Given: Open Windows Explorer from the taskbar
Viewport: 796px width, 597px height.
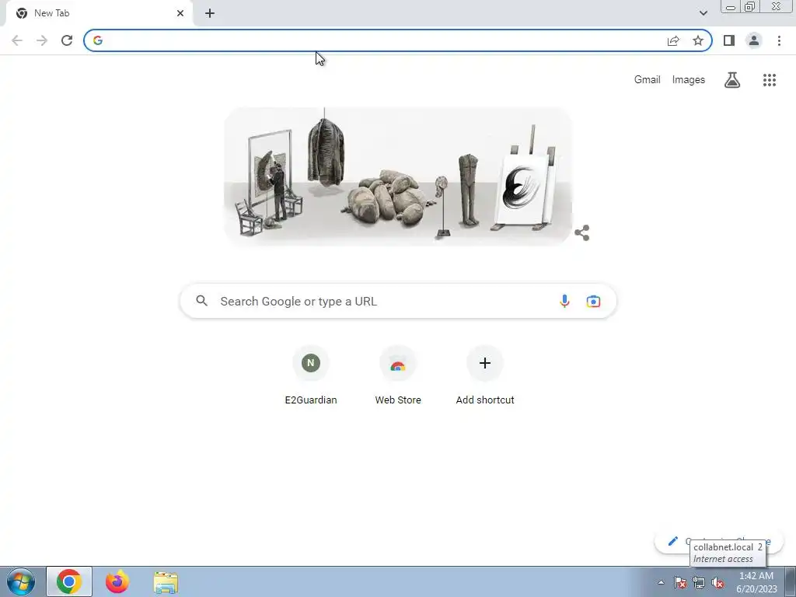Looking at the screenshot, I should (166, 582).
